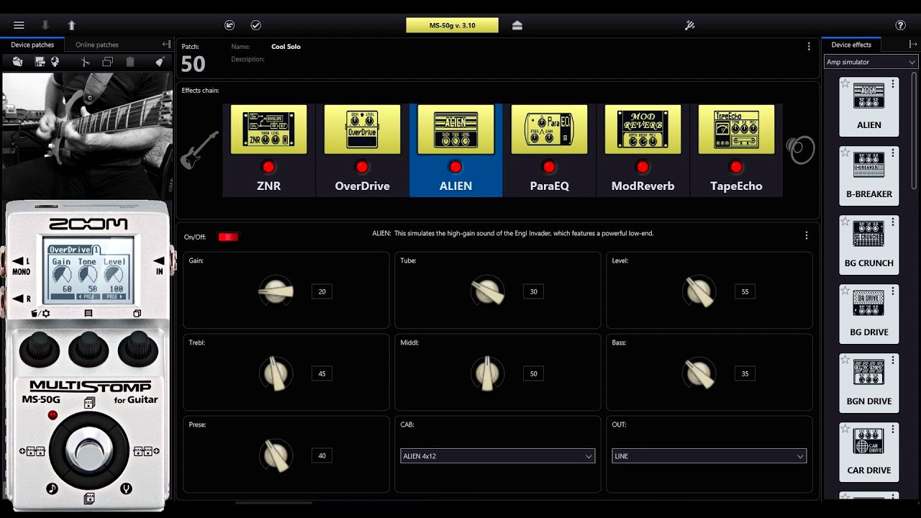Click the eject device icon beside MS-50g
Image resolution: width=921 pixels, height=518 pixels.
[x=517, y=25]
